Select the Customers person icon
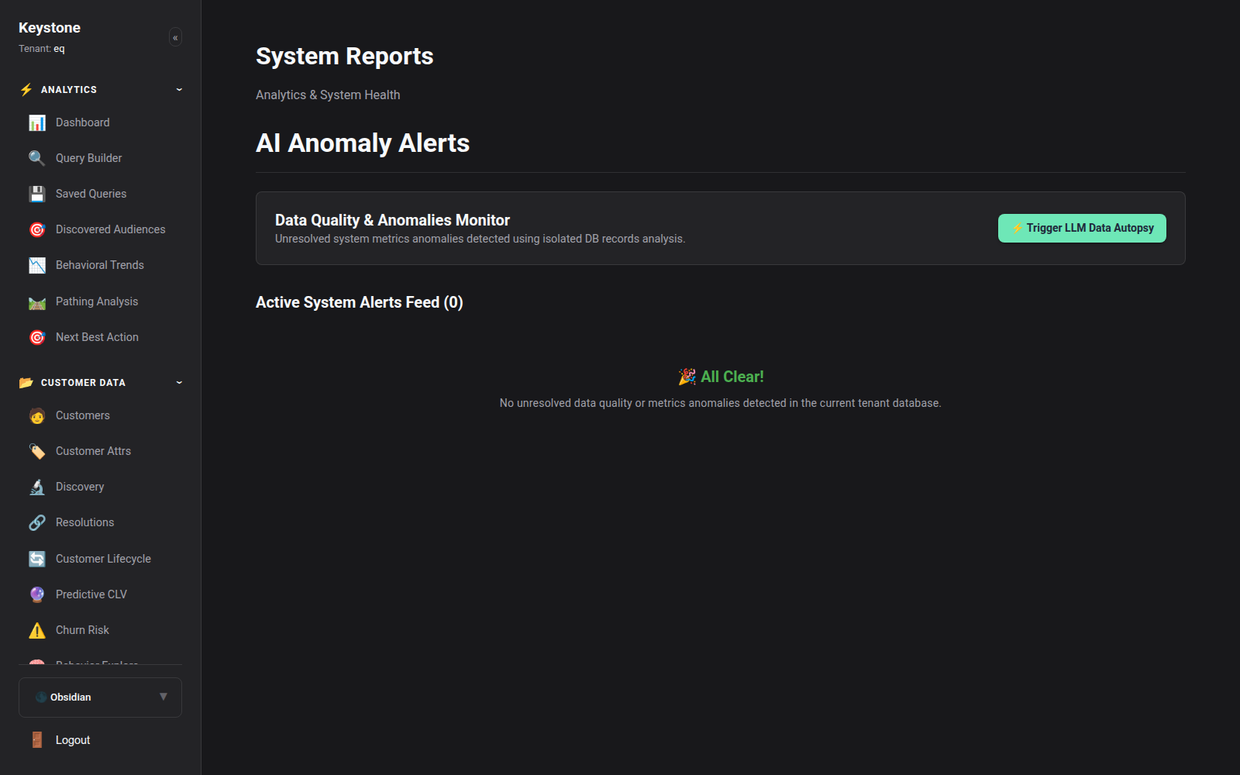This screenshot has height=775, width=1240. click(x=37, y=415)
